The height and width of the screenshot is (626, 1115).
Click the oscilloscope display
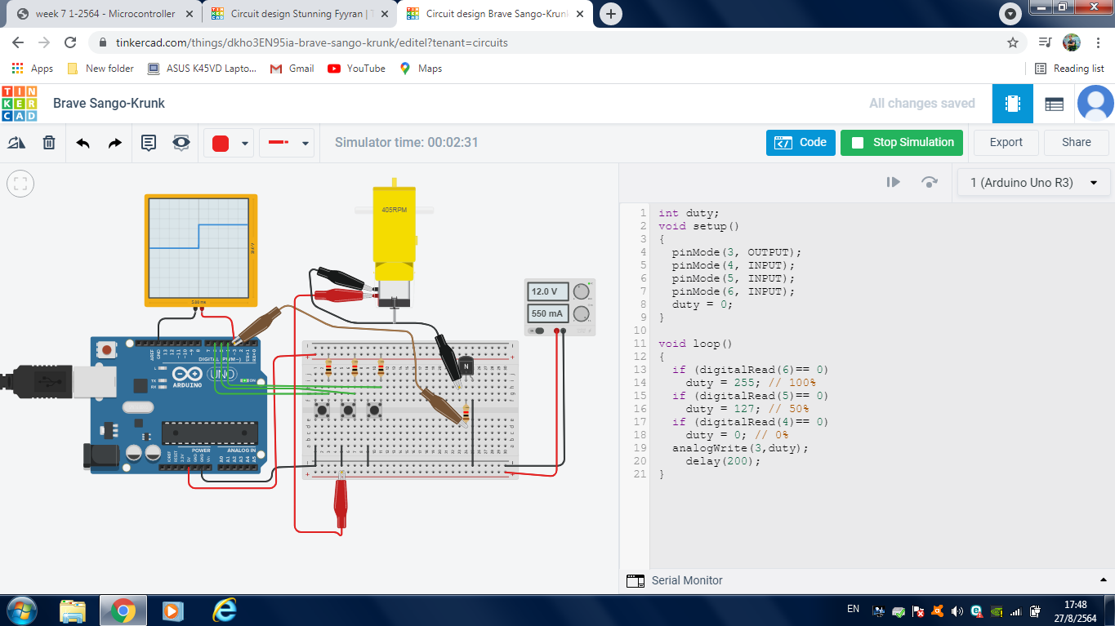tap(199, 248)
